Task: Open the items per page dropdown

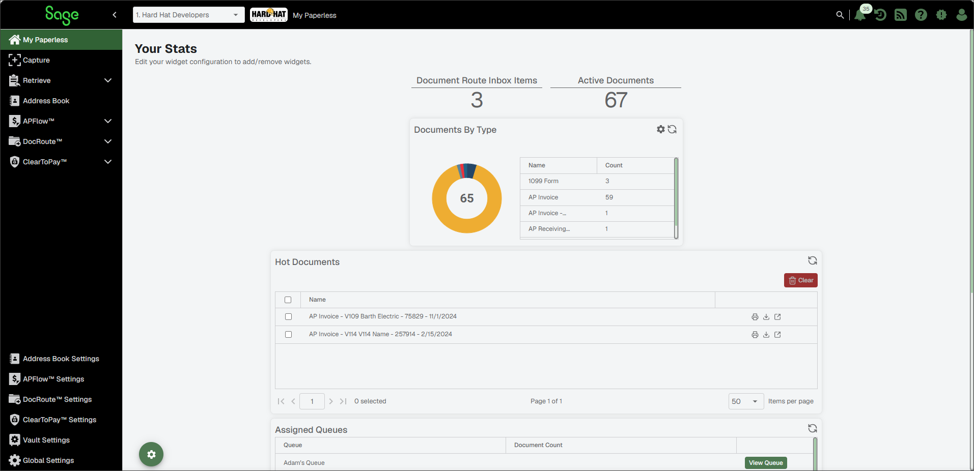Action: (x=746, y=401)
